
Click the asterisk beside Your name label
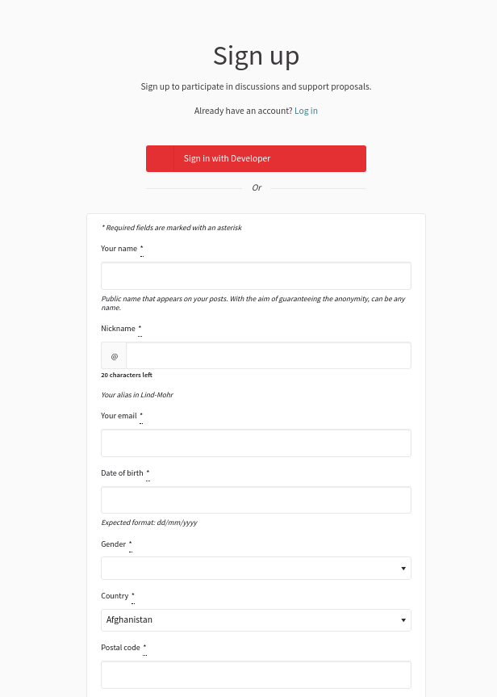(141, 247)
